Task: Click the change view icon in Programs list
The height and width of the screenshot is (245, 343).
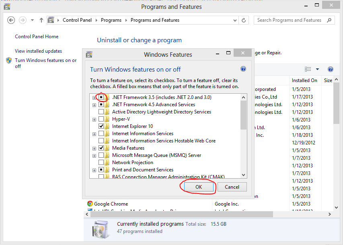Action: pos(308,69)
